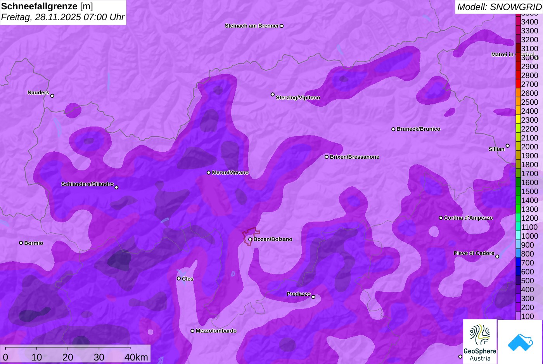Screen dimensions: 543x364
Task: Click the Predazzo marker dot
Action: (313, 297)
